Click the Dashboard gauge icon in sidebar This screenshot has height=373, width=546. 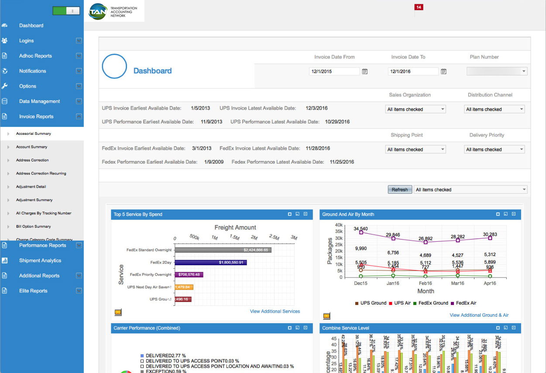tap(4, 26)
